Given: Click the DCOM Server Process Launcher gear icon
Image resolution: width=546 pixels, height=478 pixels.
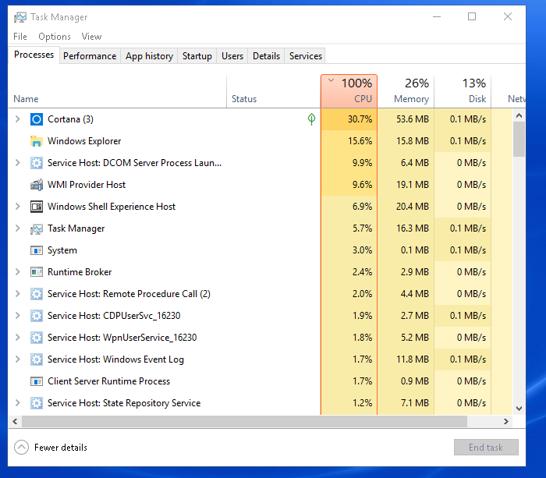Looking at the screenshot, I should tap(37, 163).
